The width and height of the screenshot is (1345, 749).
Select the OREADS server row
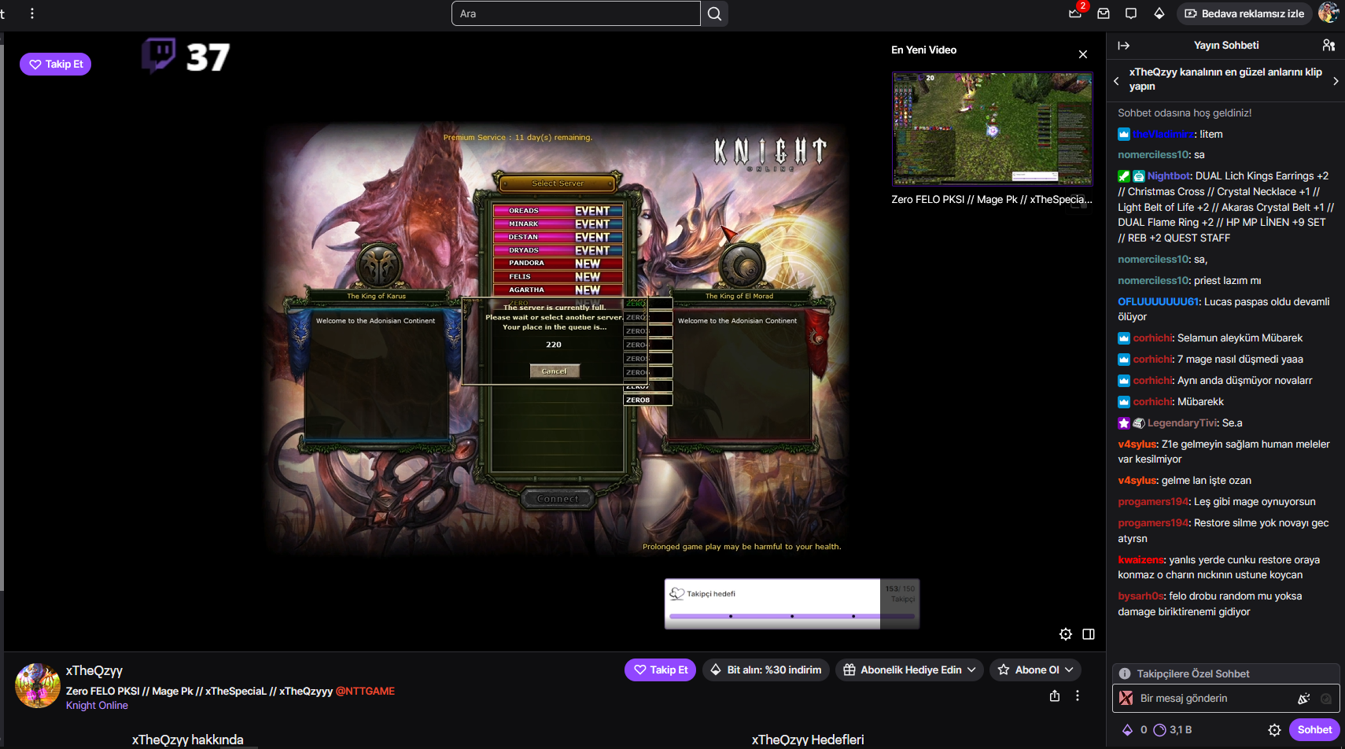[x=558, y=211]
